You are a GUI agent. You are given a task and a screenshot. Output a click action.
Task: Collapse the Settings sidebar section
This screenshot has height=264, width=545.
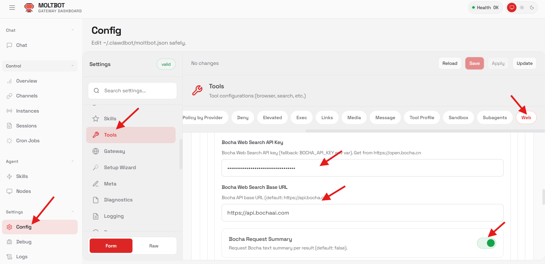[40, 212]
